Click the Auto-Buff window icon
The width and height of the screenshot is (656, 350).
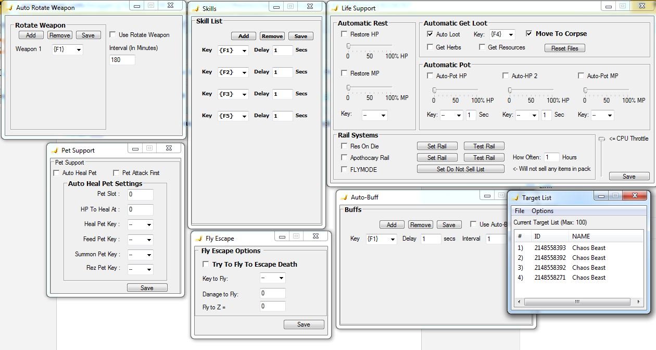click(345, 197)
